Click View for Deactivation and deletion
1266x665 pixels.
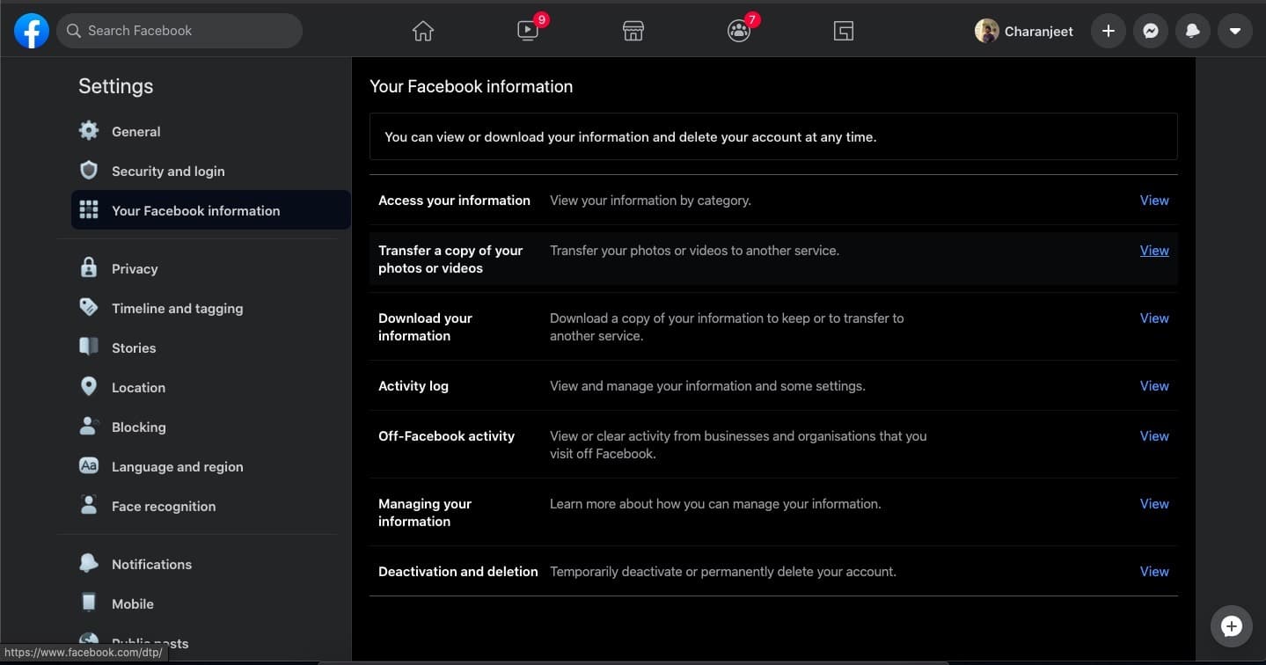pos(1153,572)
